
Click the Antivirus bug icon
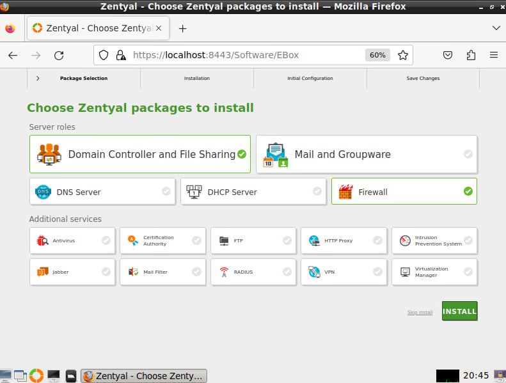coord(42,240)
